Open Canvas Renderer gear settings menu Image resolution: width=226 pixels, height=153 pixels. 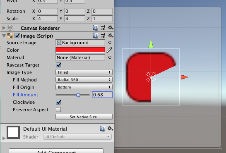(111, 27)
